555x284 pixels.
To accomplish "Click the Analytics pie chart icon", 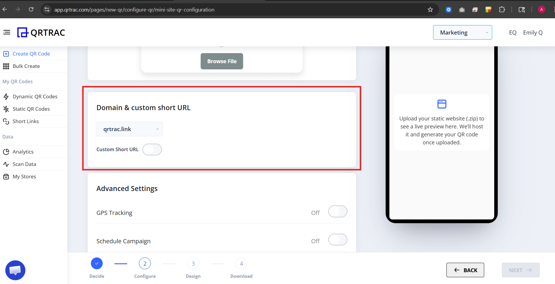I will tap(6, 151).
